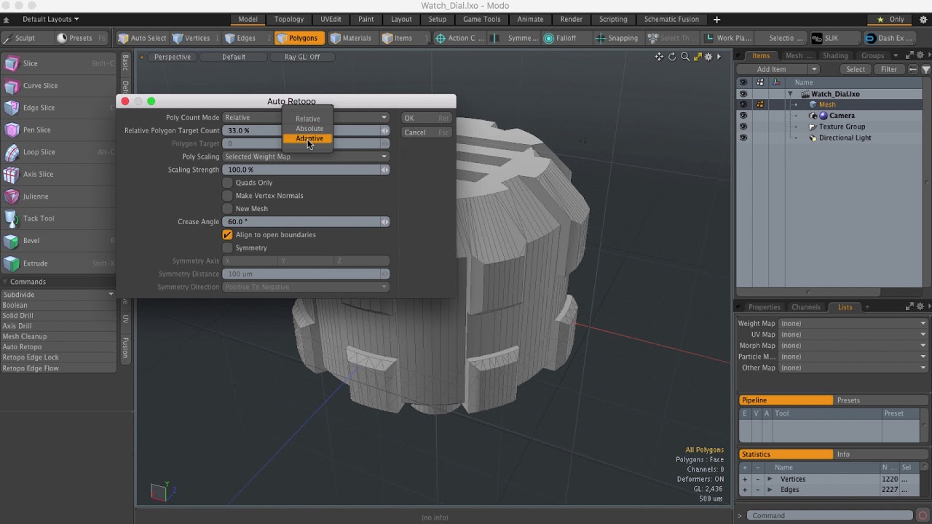Select the Curve Slice tool
Image resolution: width=932 pixels, height=524 pixels.
pos(58,86)
